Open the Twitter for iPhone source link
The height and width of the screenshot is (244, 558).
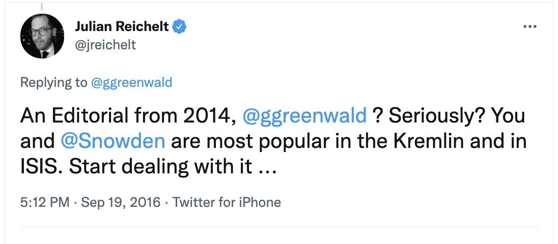tap(227, 202)
